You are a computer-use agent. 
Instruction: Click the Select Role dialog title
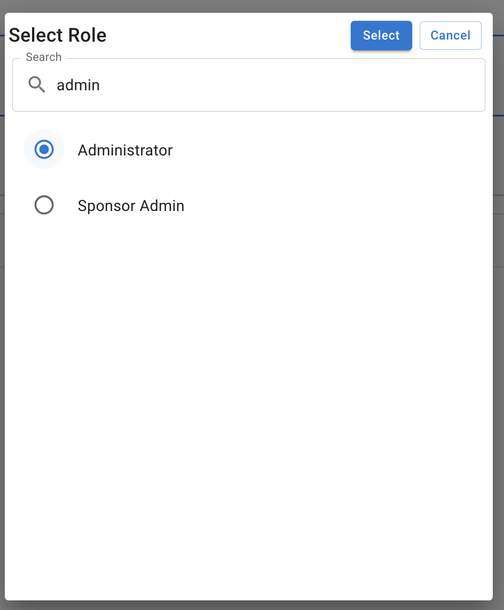(x=57, y=35)
